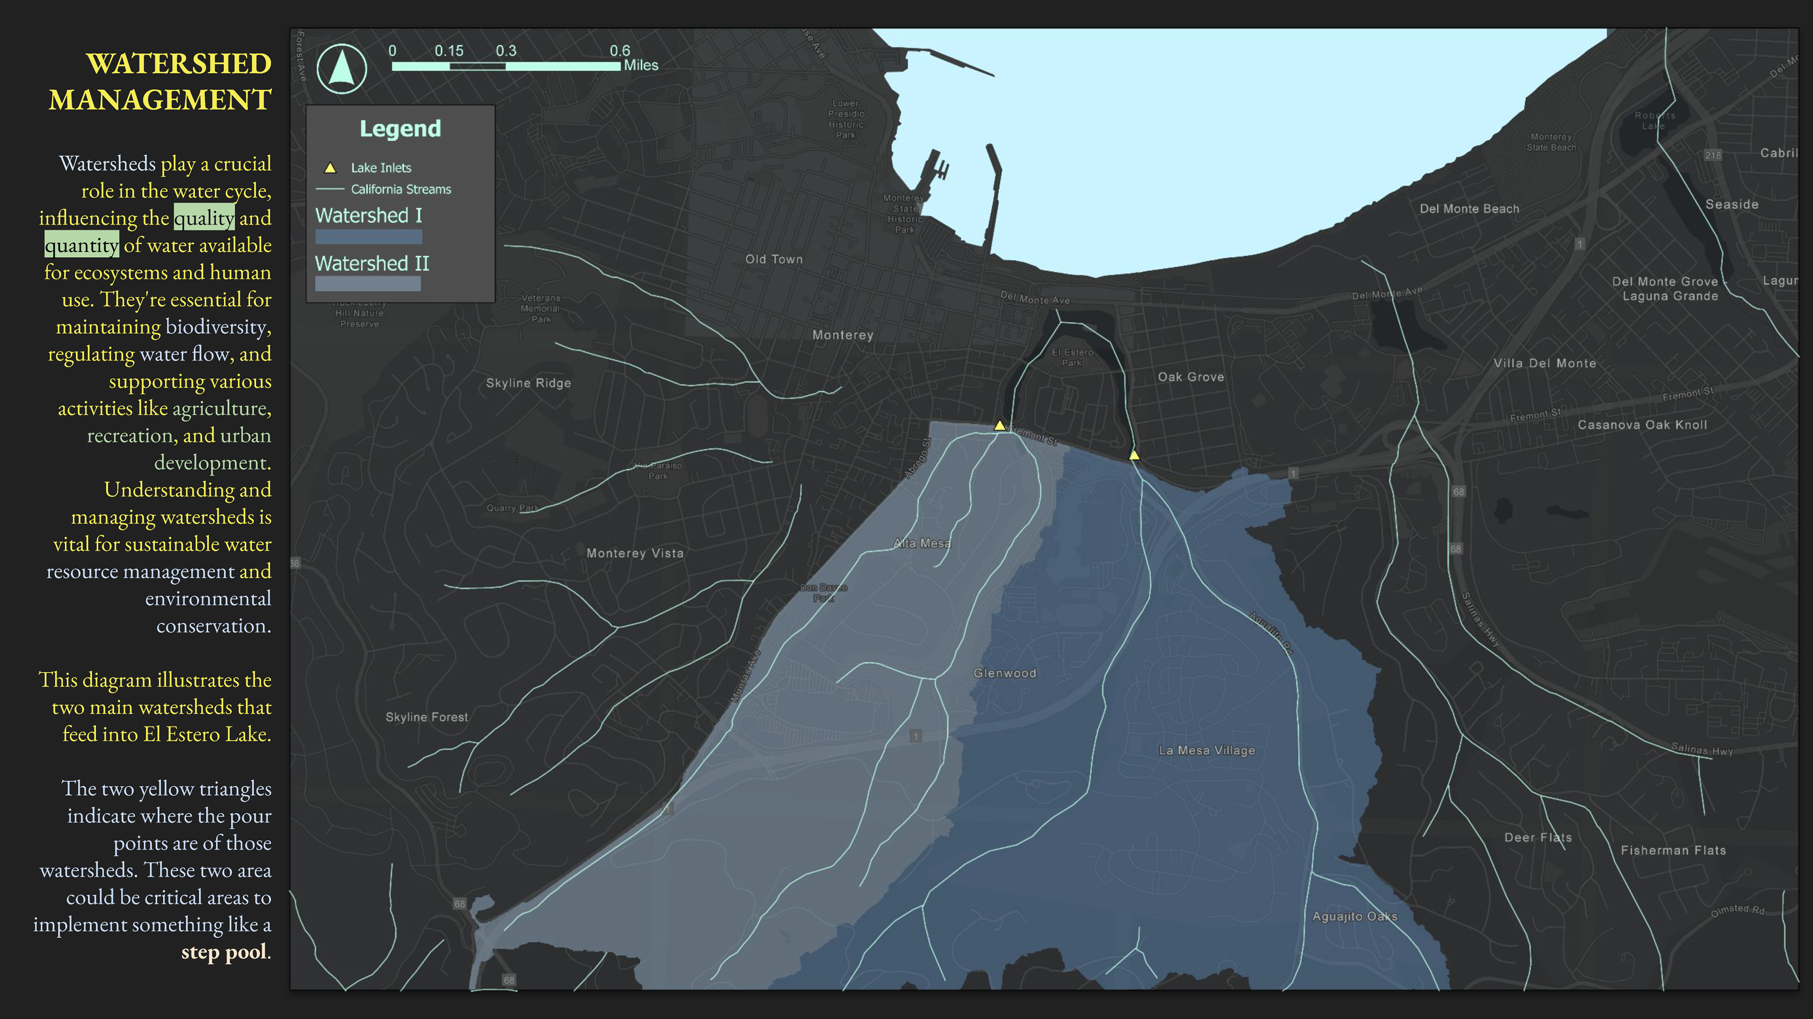The width and height of the screenshot is (1813, 1019).
Task: Click the Glenwood label
Action: 1004,674
